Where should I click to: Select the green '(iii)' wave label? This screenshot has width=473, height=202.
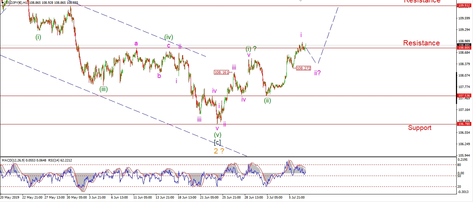click(103, 89)
